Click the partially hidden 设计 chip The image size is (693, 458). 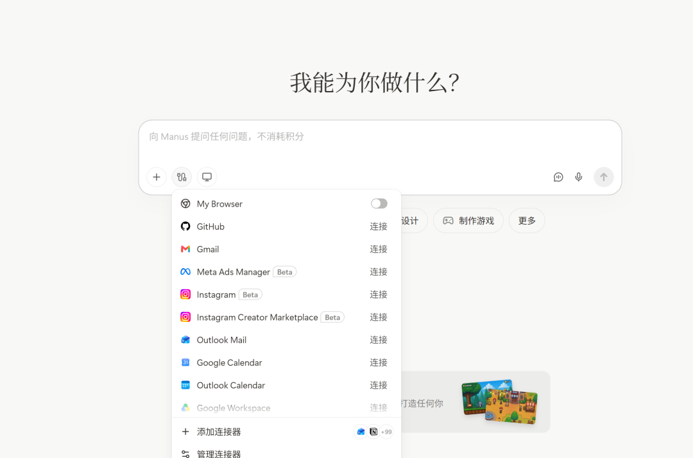pos(413,221)
